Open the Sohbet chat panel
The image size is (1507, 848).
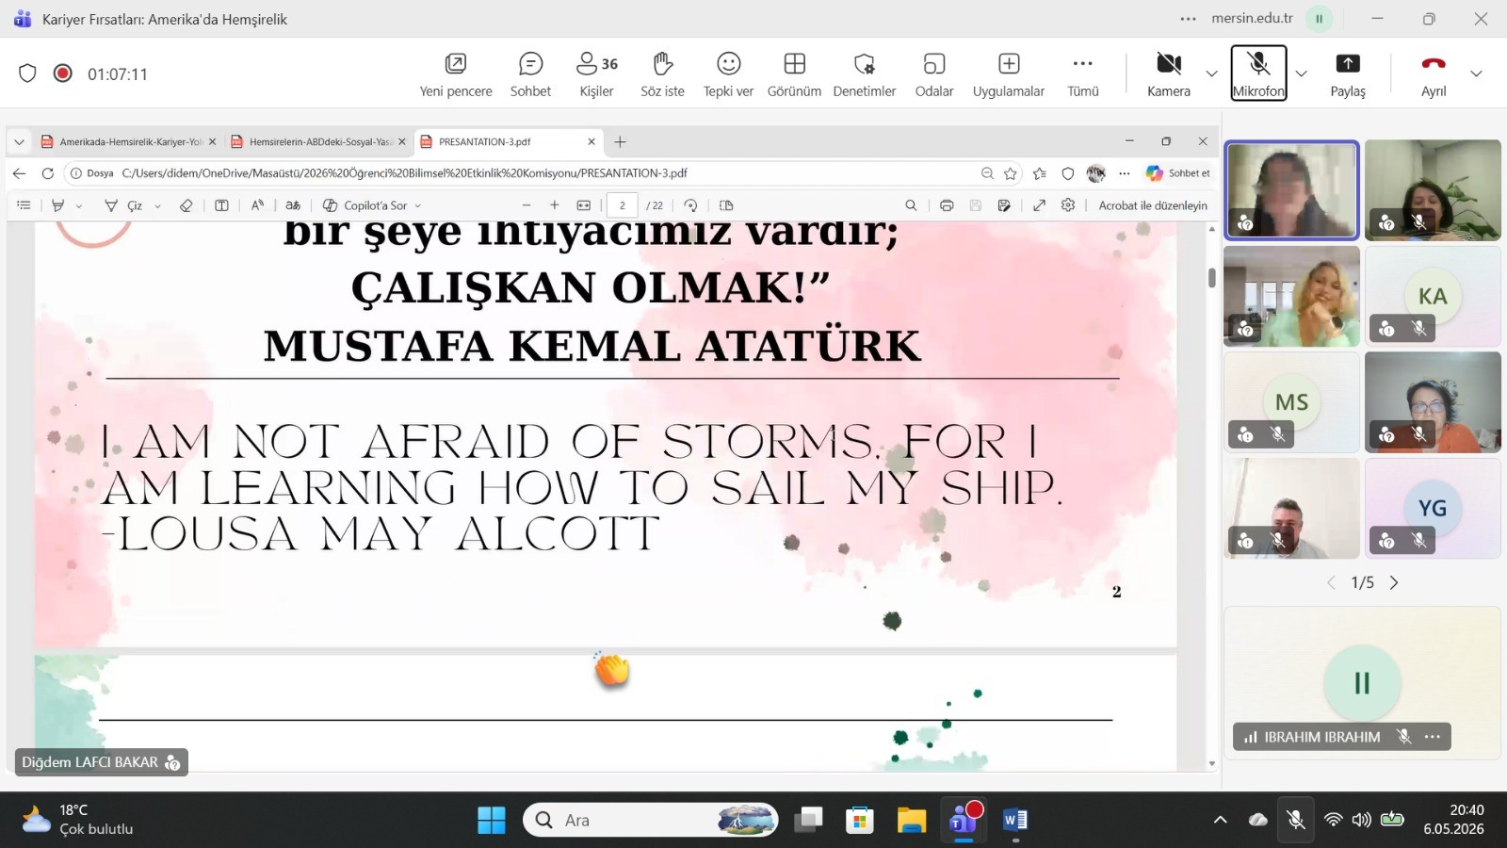[530, 74]
